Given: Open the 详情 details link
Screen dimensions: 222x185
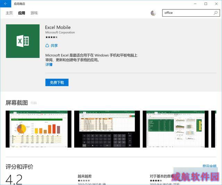Looking at the screenshot, I should click(49, 65).
